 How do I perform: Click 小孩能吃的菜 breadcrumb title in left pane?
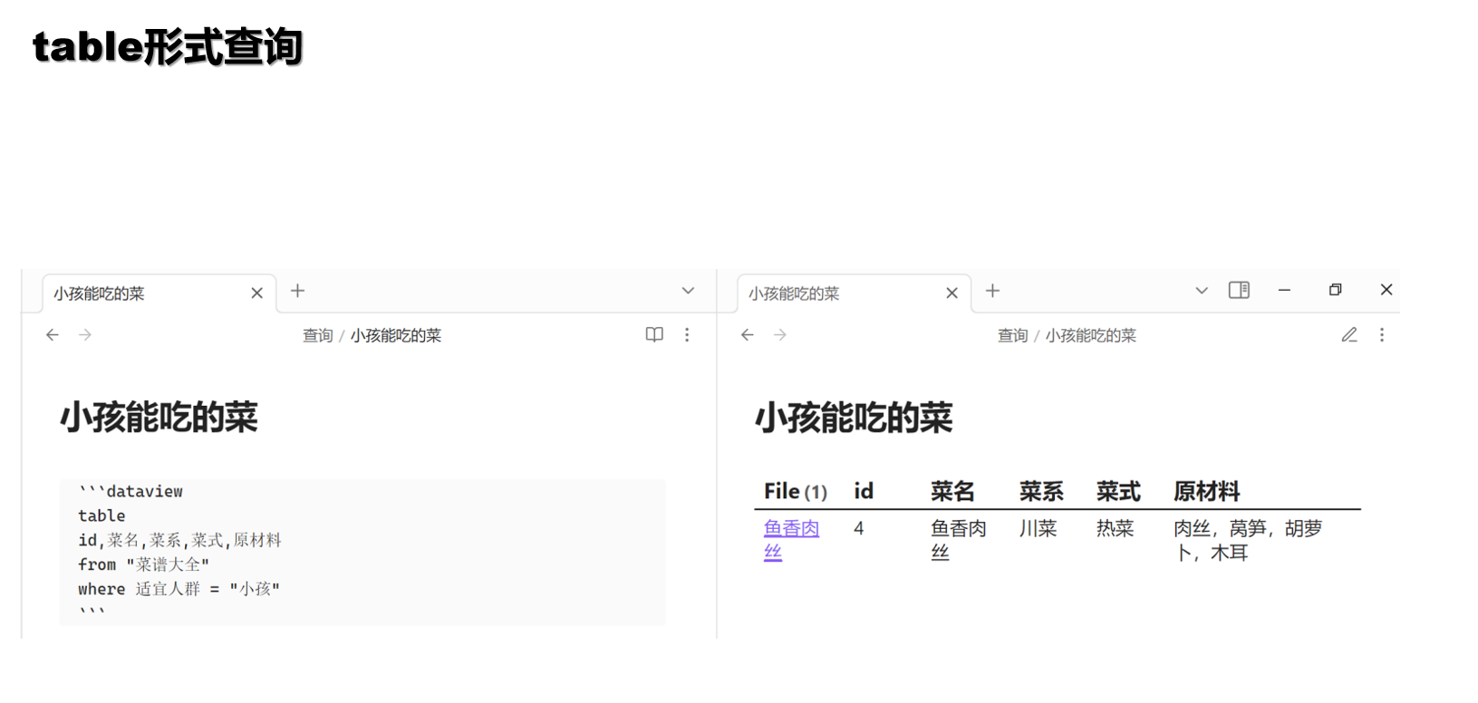point(396,336)
